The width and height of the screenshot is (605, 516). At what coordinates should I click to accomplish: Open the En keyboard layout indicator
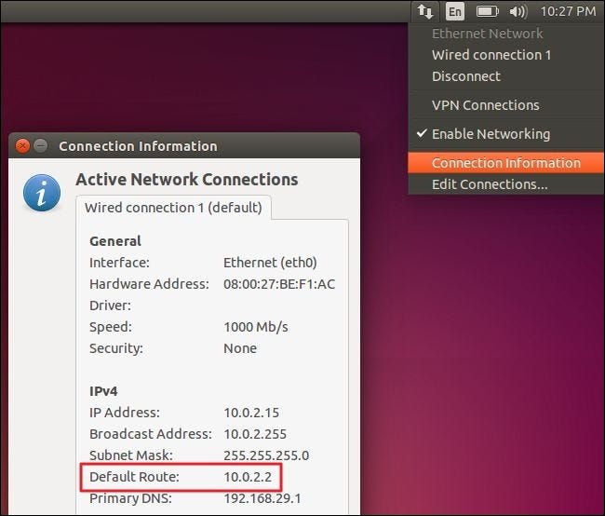(x=454, y=11)
